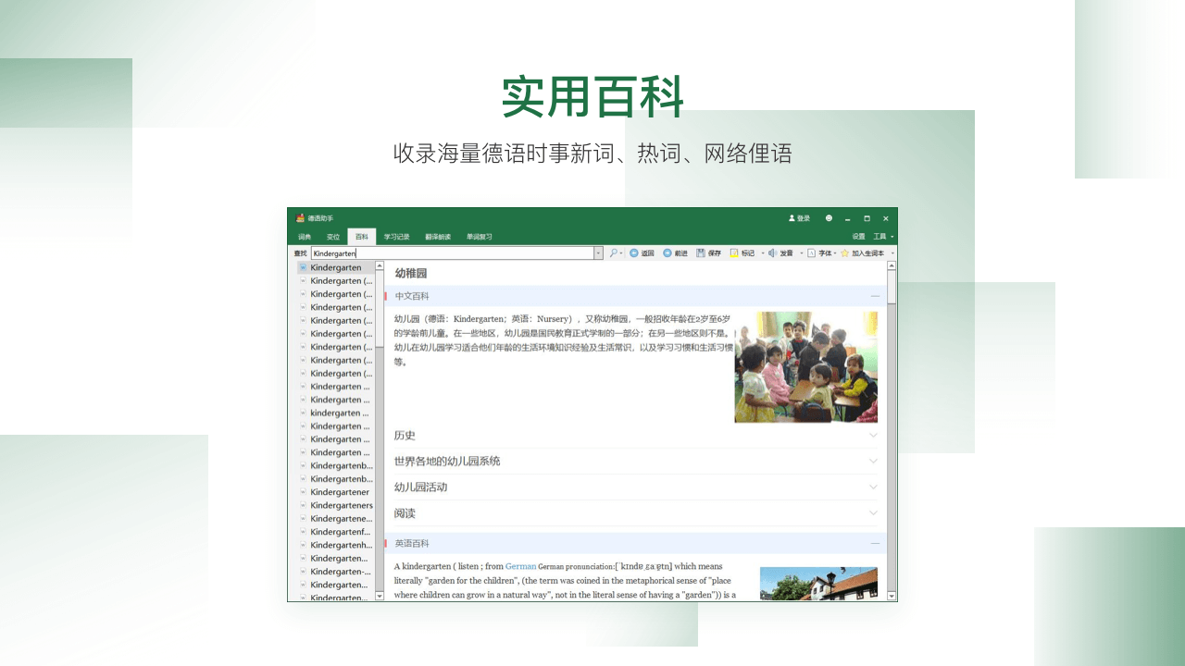Click the 加入生词本 star icon
Screen dimensions: 1185x666
click(844, 252)
